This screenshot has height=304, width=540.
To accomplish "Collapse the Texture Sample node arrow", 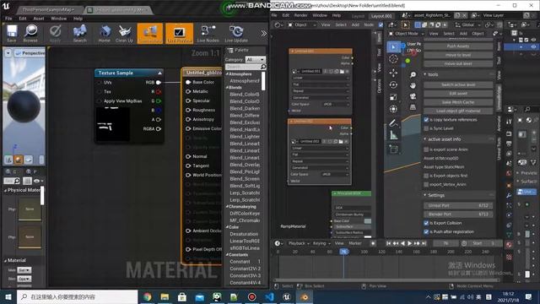I will (x=159, y=73).
